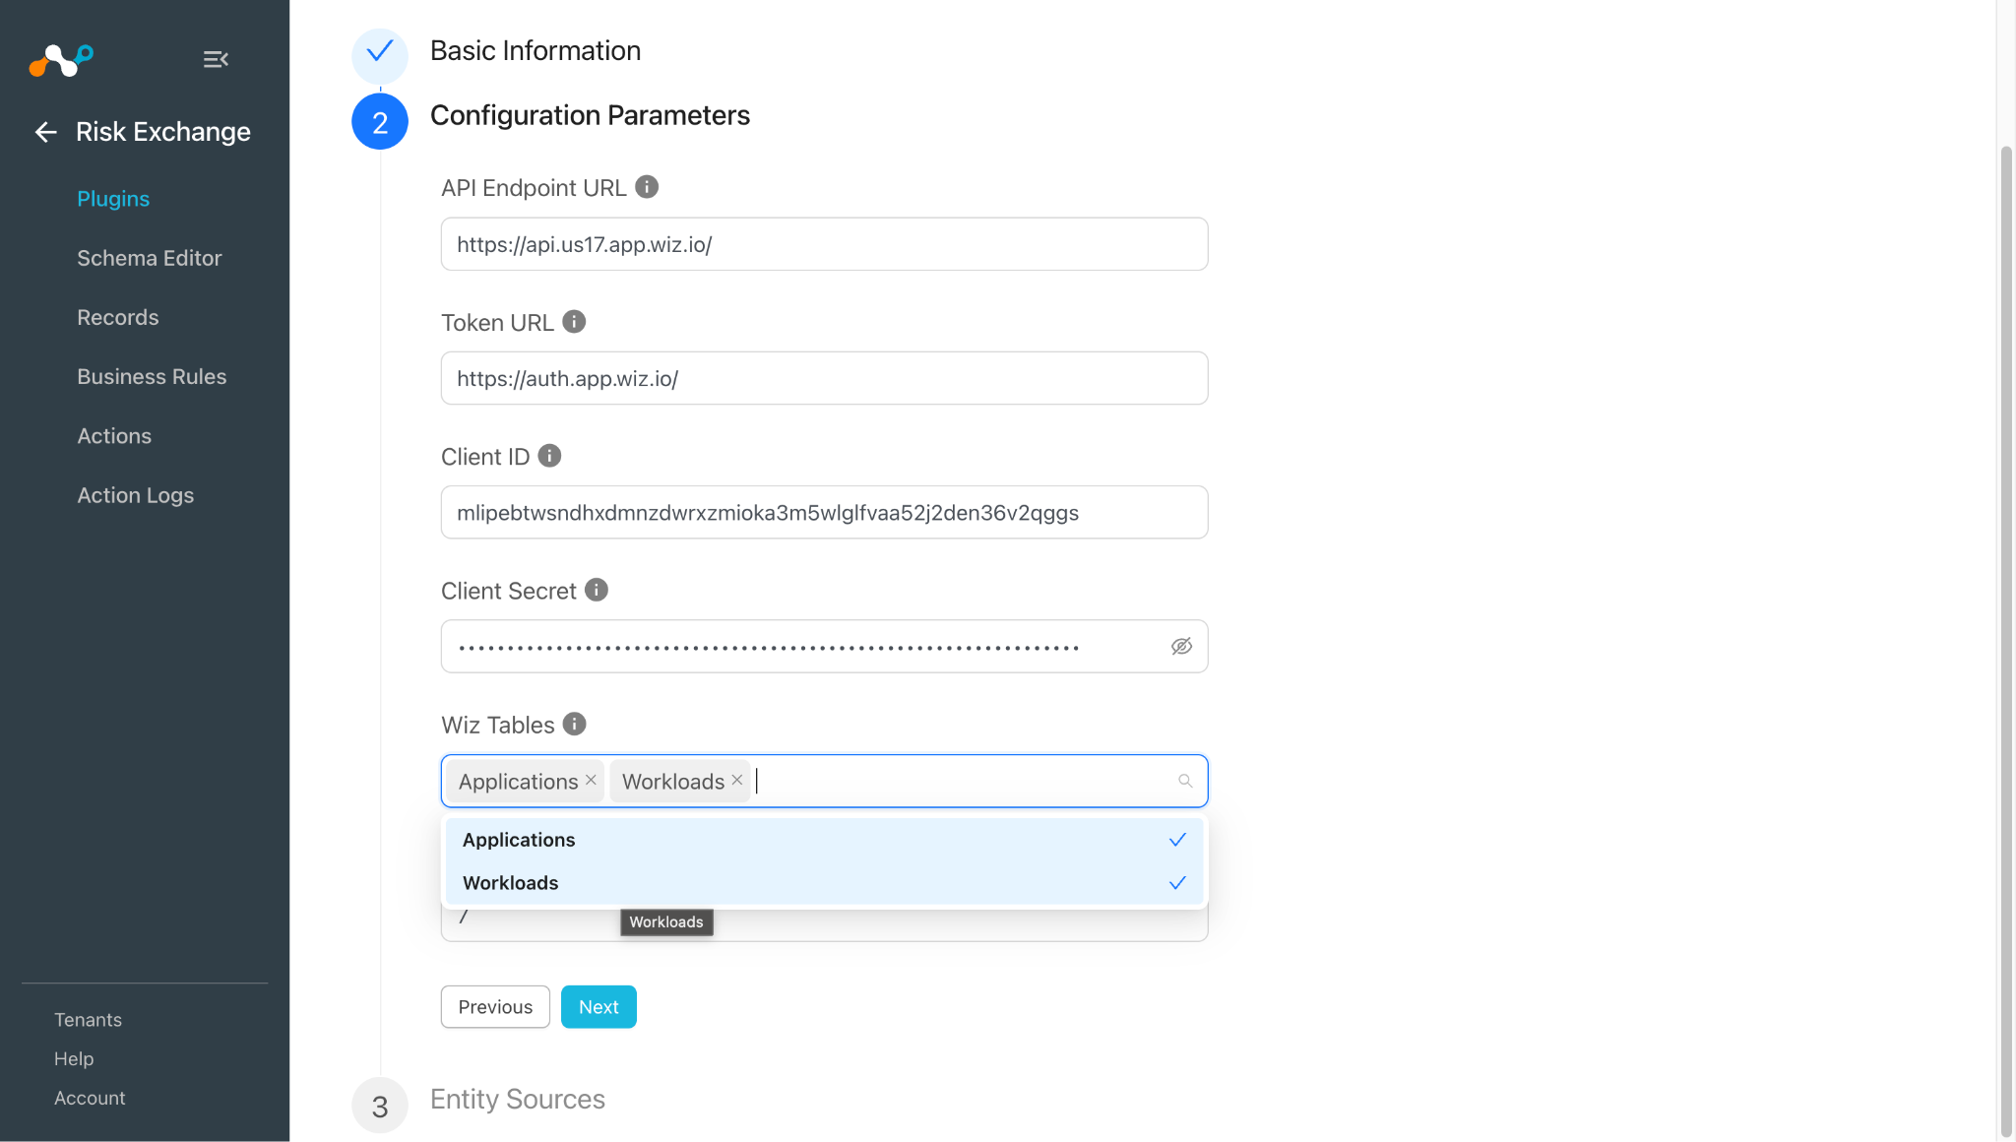Viewport: 2016px width, 1142px height.
Task: Click the Next button
Action: (598, 1007)
